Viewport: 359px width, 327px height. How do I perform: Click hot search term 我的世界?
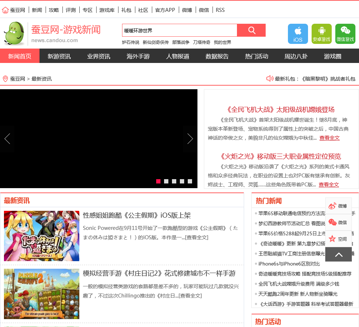click(x=222, y=42)
